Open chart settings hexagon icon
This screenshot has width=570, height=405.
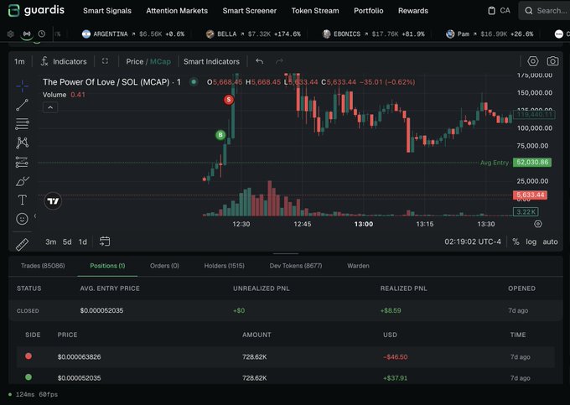click(533, 61)
